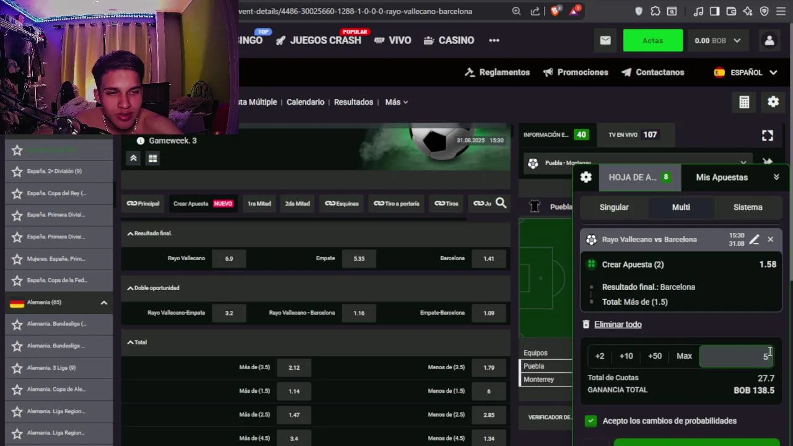Select Más de (2.5) odds 1.47
This screenshot has width=793, height=446.
294,415
